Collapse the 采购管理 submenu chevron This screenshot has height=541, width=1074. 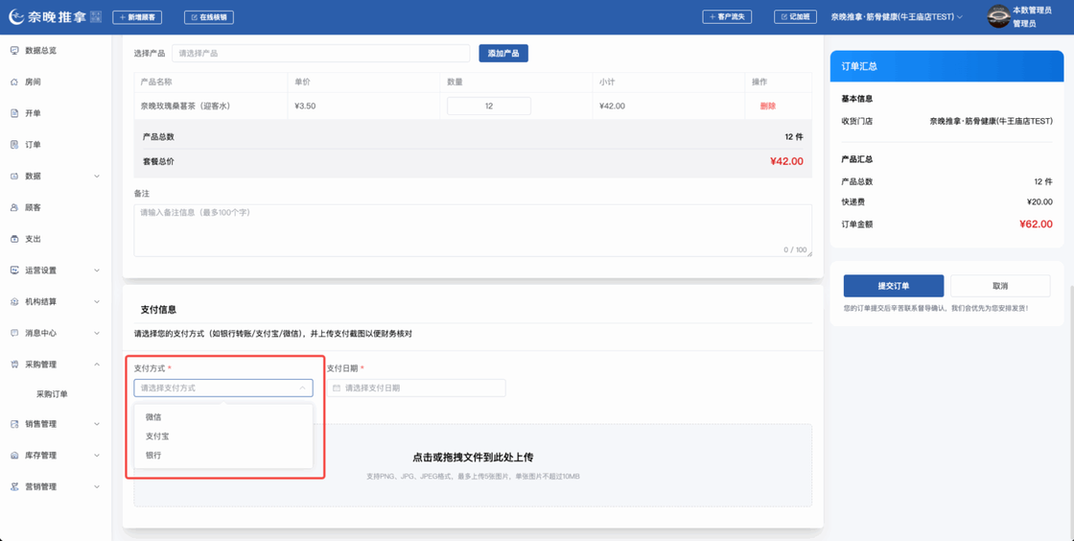(x=97, y=365)
